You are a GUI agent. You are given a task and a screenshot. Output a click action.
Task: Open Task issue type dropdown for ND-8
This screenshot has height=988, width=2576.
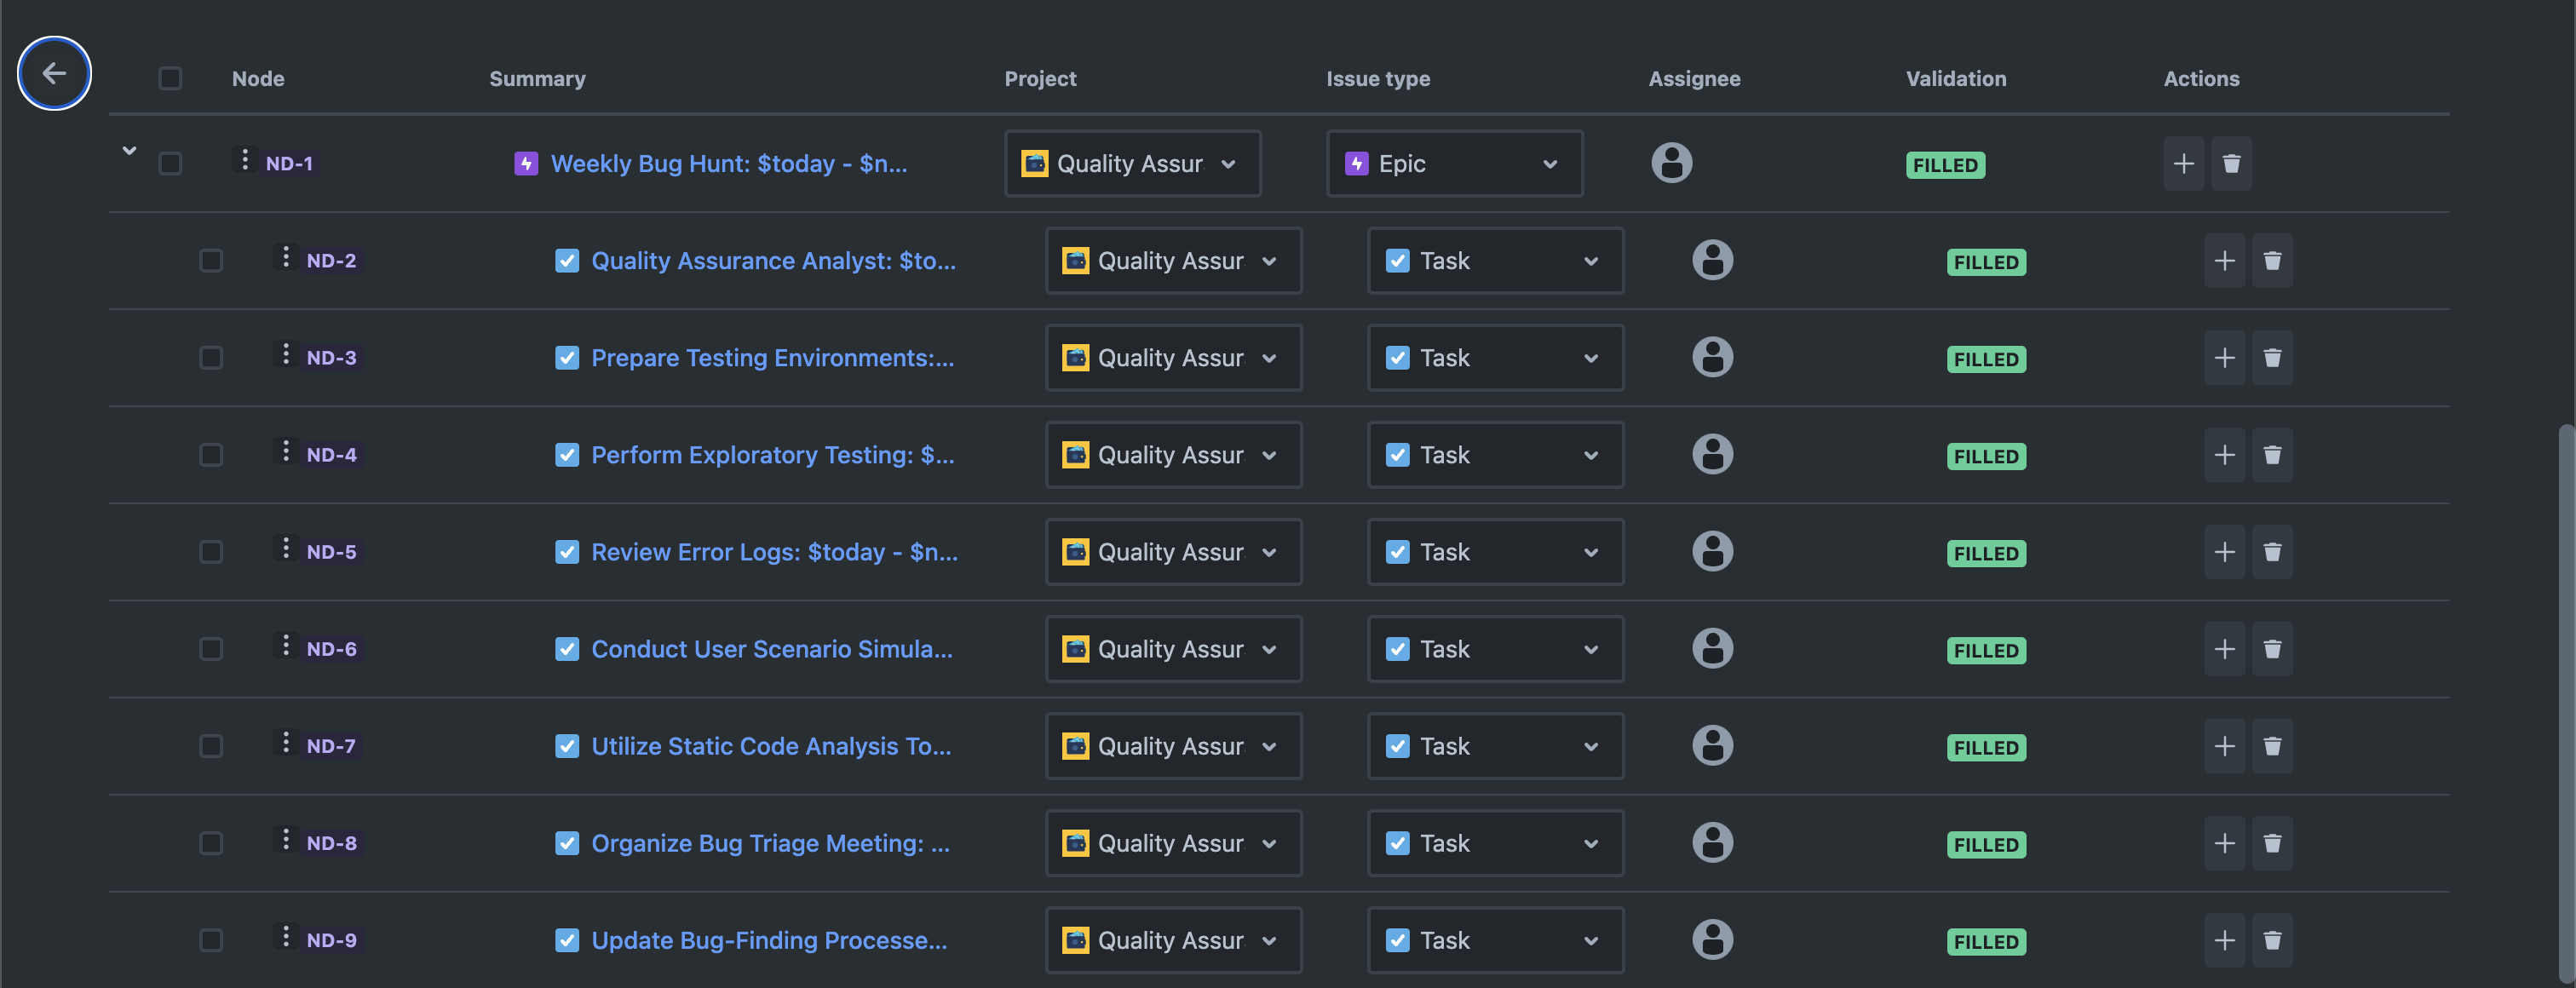(1495, 843)
